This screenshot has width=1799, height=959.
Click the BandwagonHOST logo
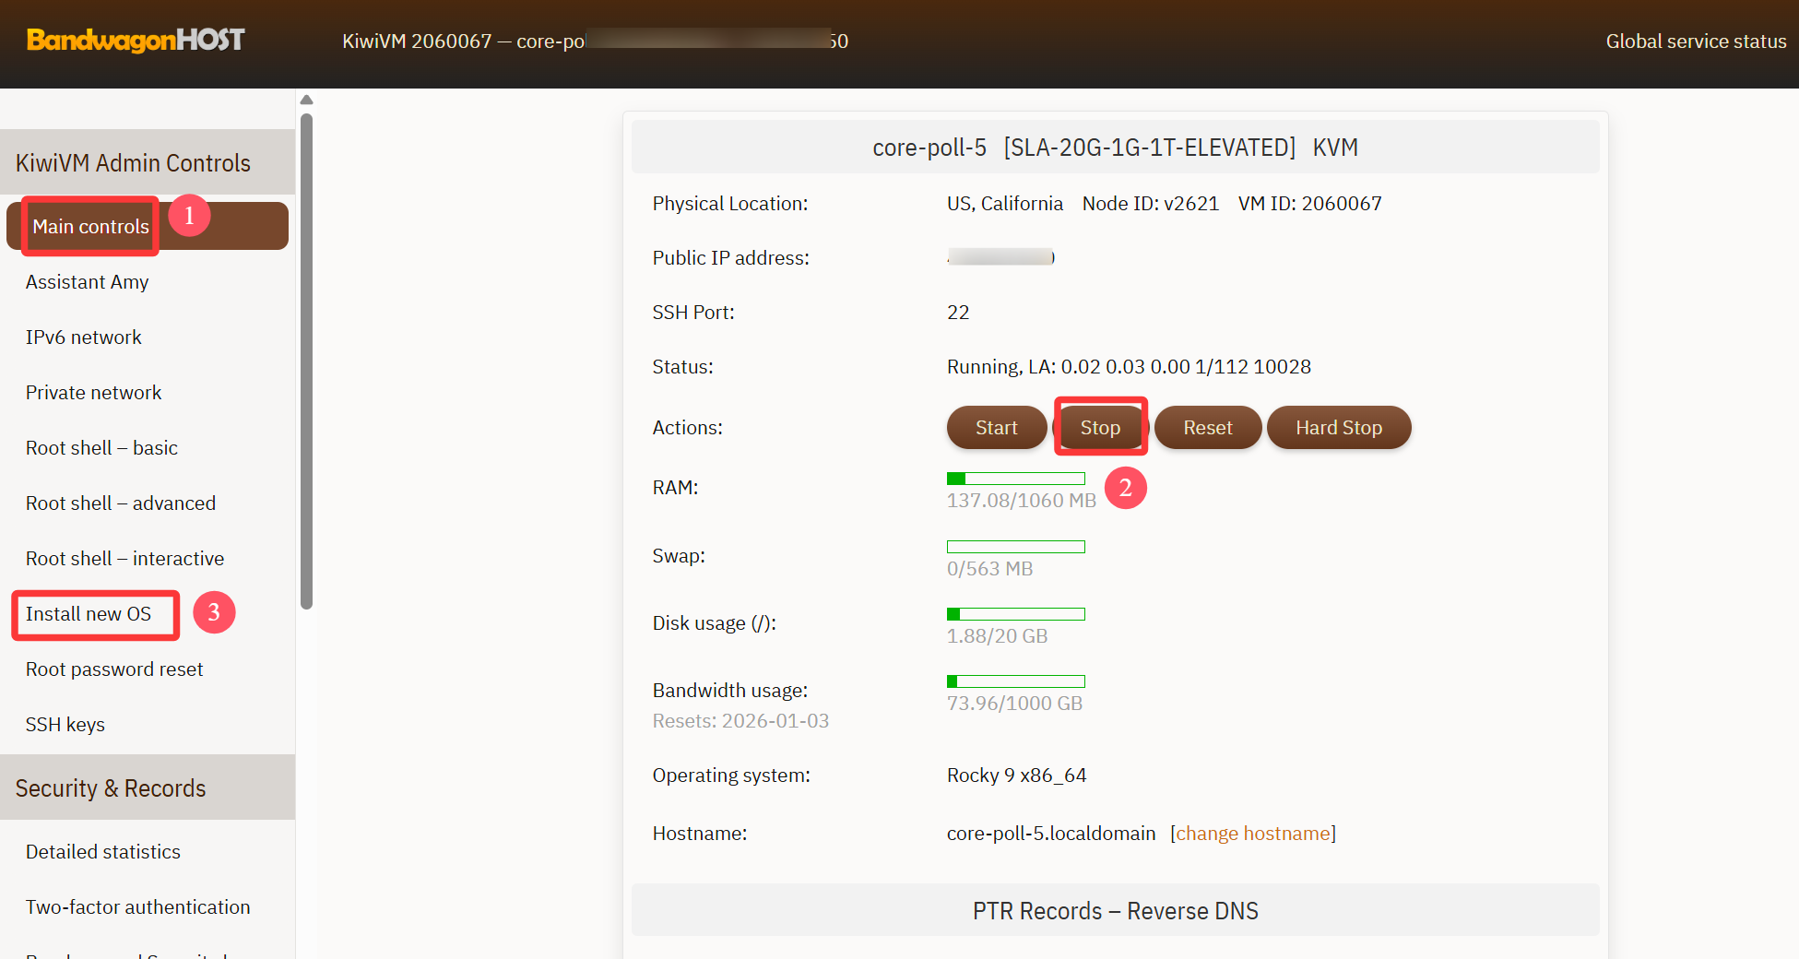(136, 40)
